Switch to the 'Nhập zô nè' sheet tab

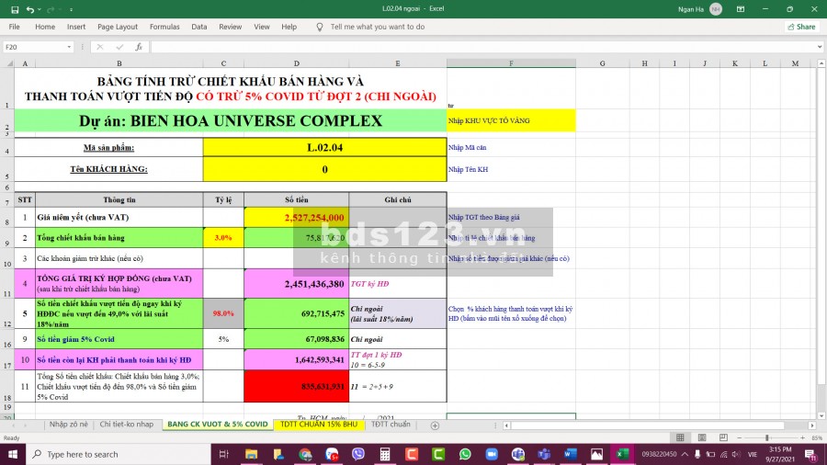point(69,425)
